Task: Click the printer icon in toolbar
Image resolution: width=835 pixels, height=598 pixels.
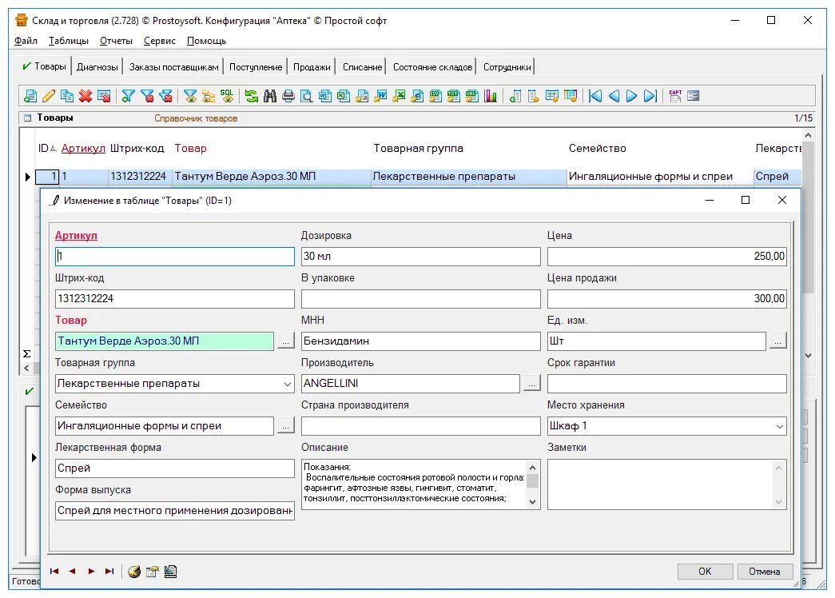Action: pyautogui.click(x=288, y=96)
